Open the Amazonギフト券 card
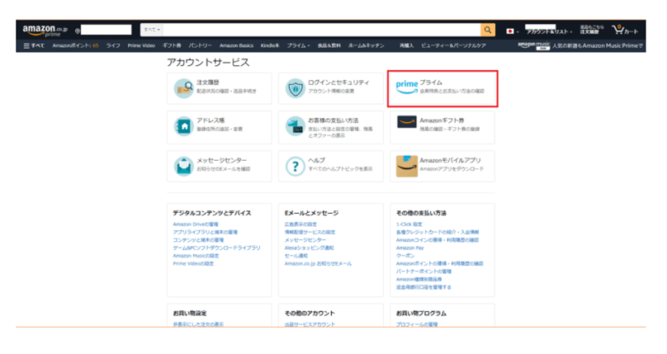The width and height of the screenshot is (667, 354). click(442, 127)
